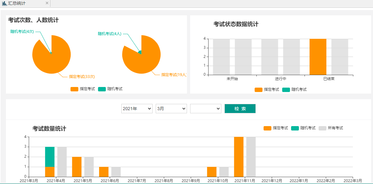Click teal 随机考试 swatch in 考试状态数据统计 legend

coord(286,89)
